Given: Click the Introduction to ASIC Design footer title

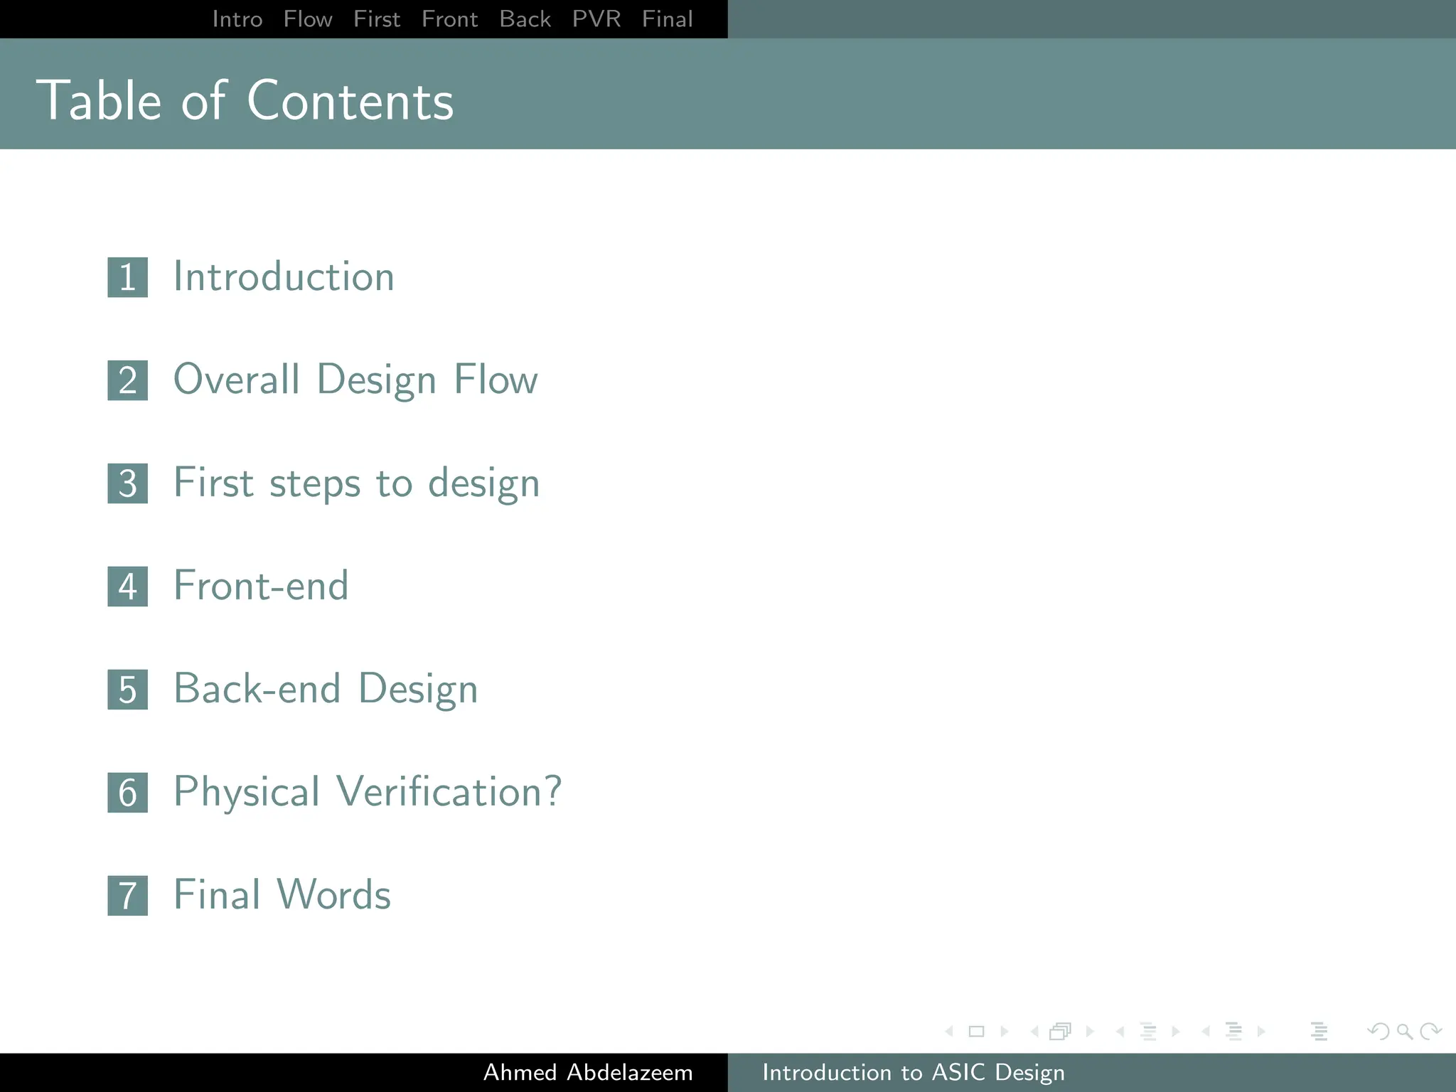Looking at the screenshot, I should (x=914, y=1072).
